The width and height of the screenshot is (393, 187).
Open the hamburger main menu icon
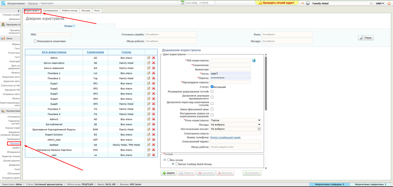pyautogui.click(x=3, y=3)
